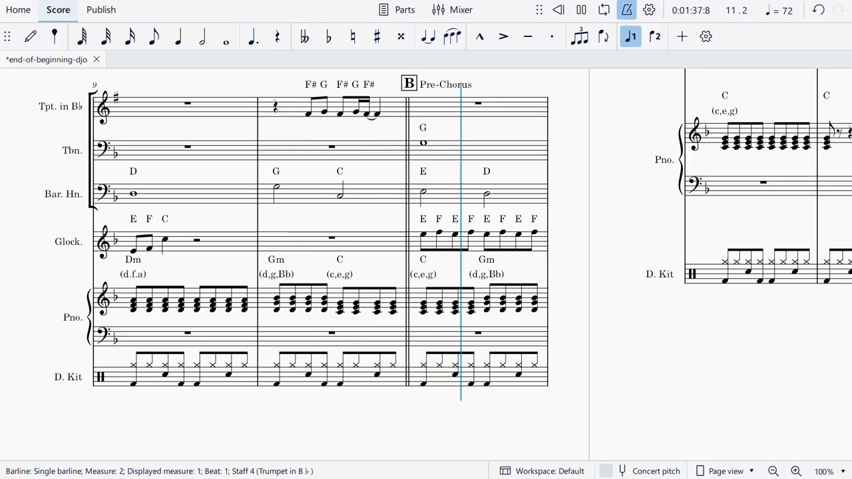The height and width of the screenshot is (479, 852).
Task: Select the half note duration
Action: click(x=202, y=37)
